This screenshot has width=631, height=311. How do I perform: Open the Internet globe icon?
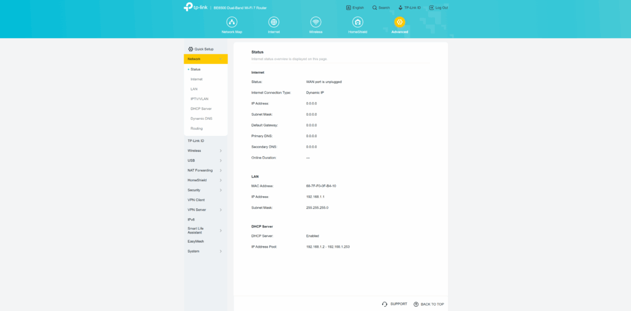coord(274,22)
